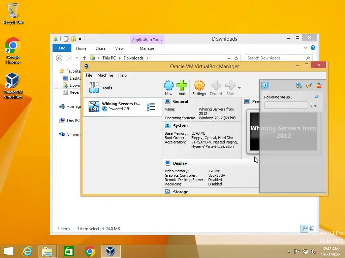Open Google Chrome desktop shortcut
The image size is (345, 258).
[x=13, y=51]
